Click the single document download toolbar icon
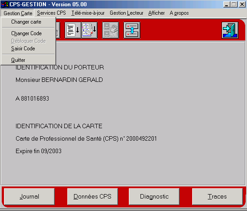 (73, 30)
